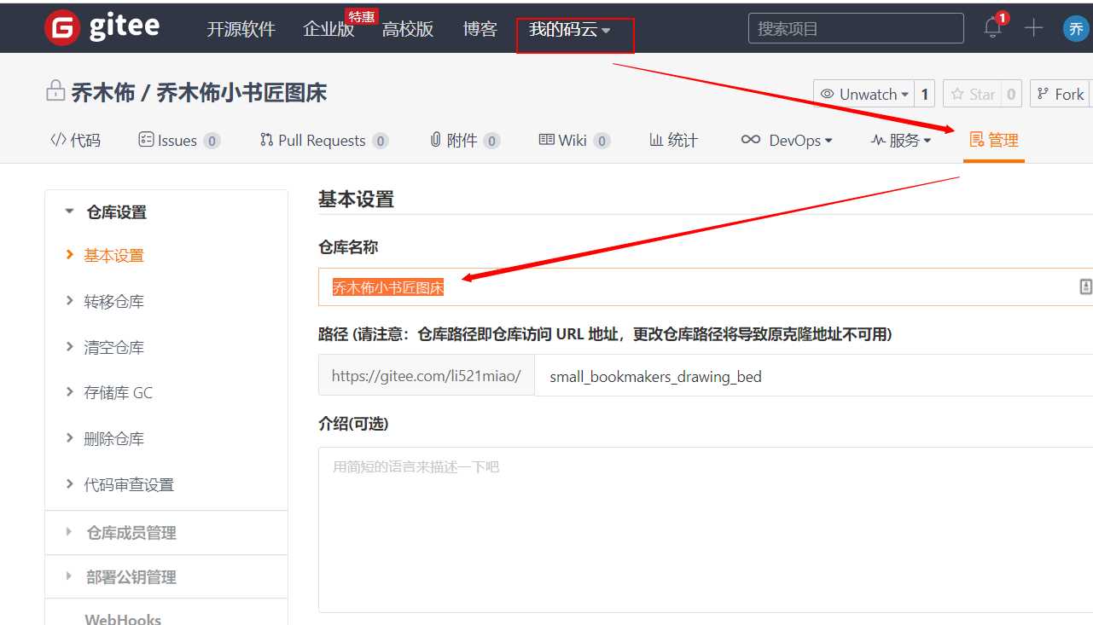
Task: Click the Wiki book icon
Action: 547,140
